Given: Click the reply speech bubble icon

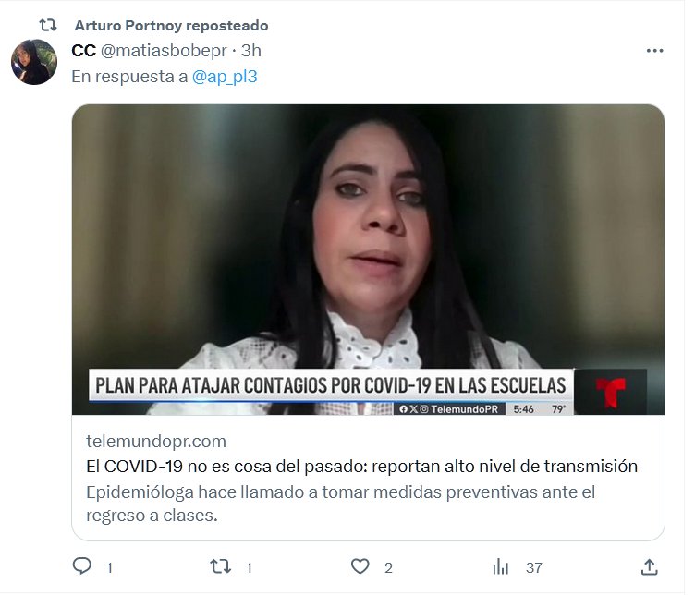Looking at the screenshot, I should [82, 566].
